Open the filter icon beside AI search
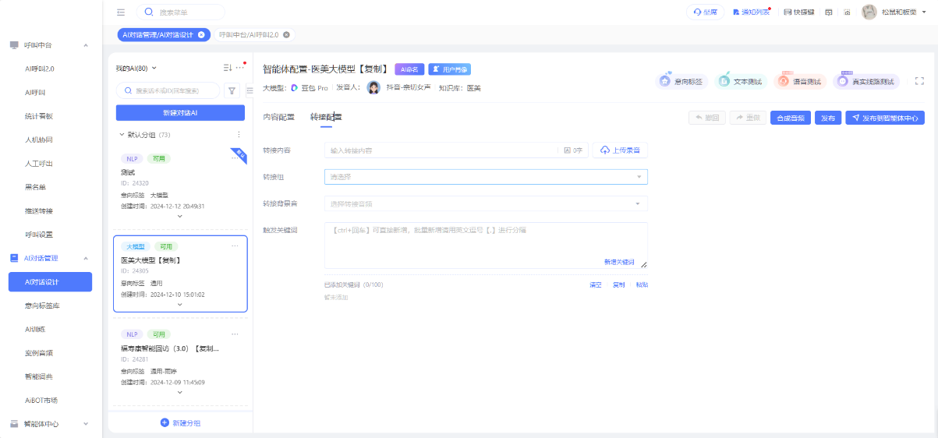Viewport: 938px width, 438px height. pos(232,90)
